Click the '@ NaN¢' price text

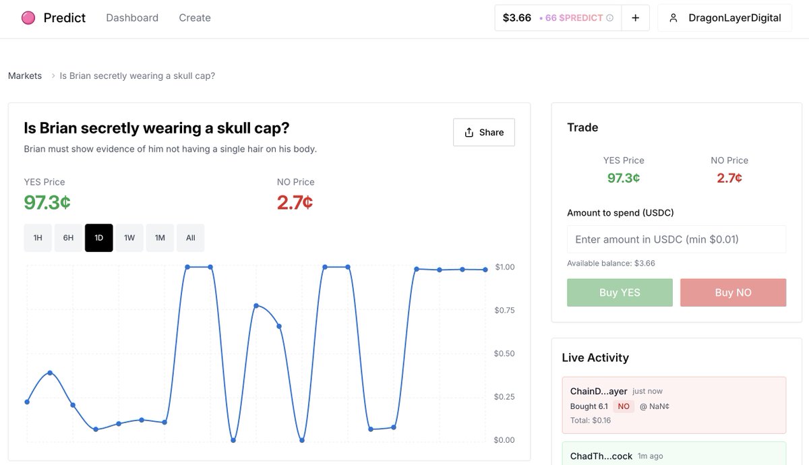click(x=655, y=406)
